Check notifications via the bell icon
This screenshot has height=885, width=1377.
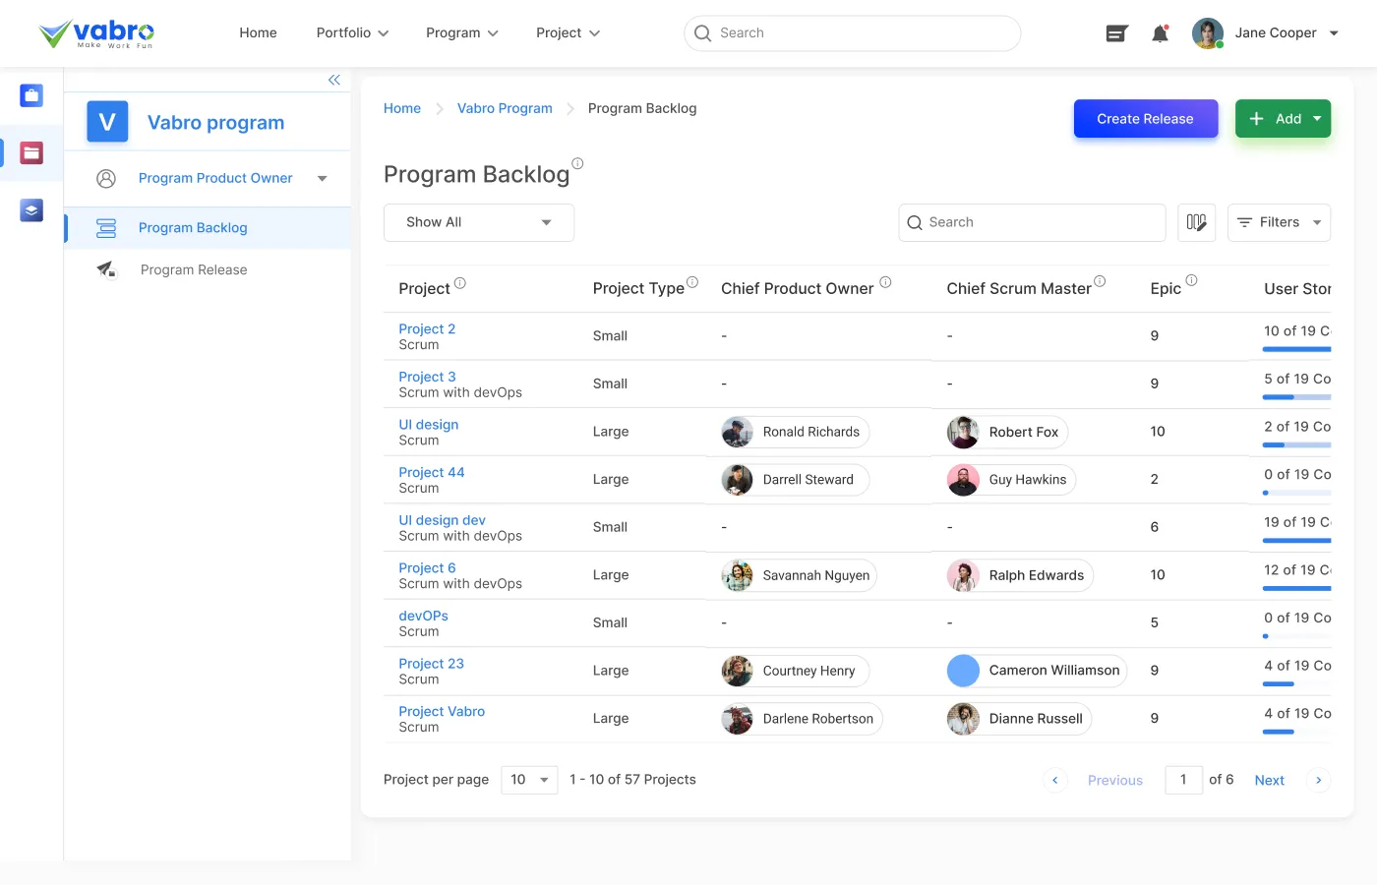[1160, 32]
